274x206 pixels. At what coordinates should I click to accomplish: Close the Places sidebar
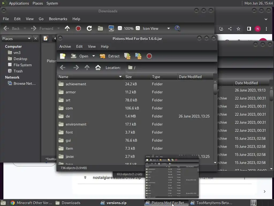coord(36,38)
